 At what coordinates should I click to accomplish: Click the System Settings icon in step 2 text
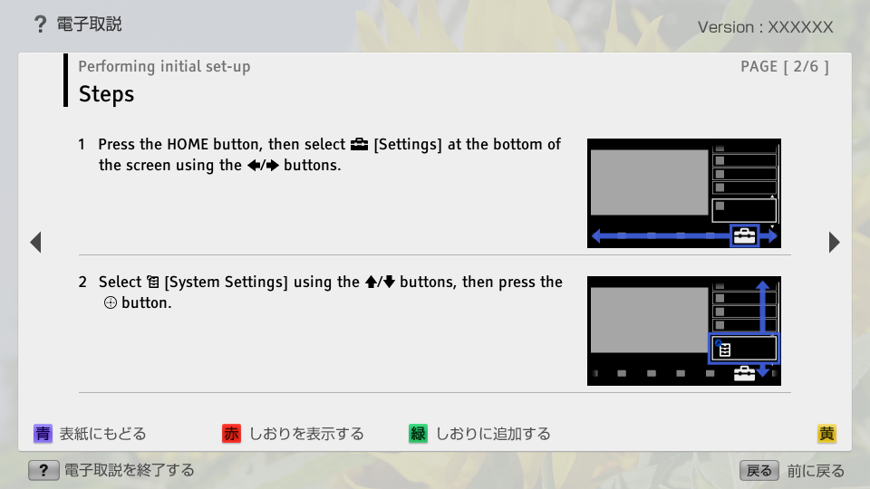point(153,283)
